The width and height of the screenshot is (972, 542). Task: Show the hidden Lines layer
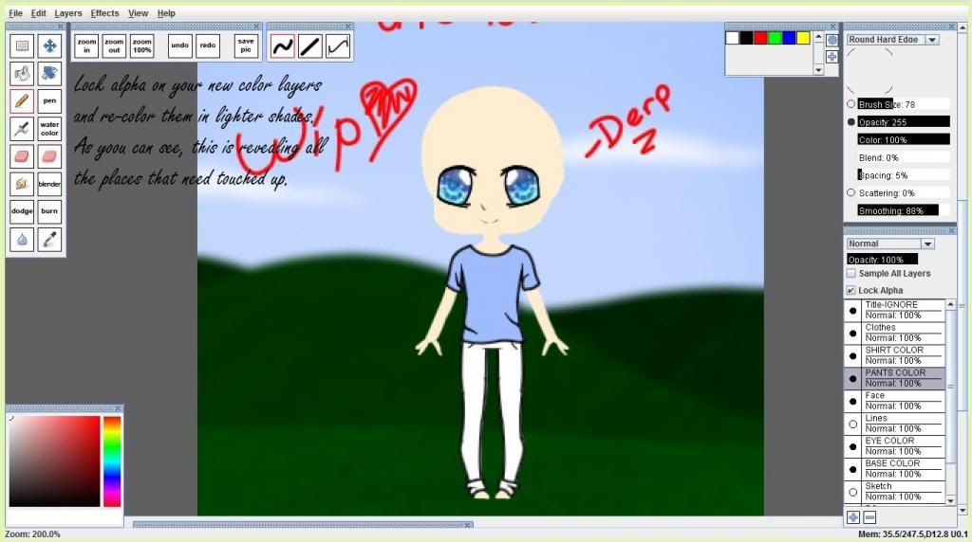[852, 424]
